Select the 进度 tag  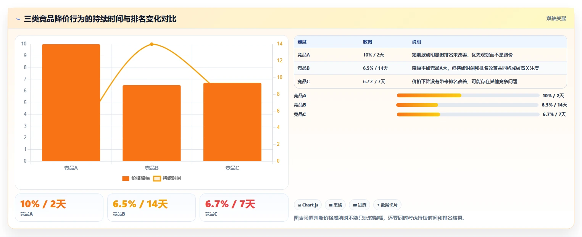click(360, 205)
